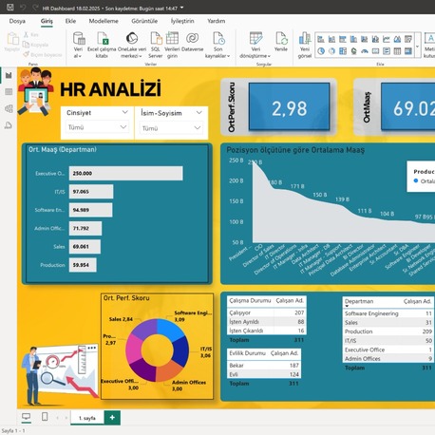Click 'Çalışan Ad.' header in Çalışma Durumu table
The height and width of the screenshot is (435, 435).
pyautogui.click(x=290, y=300)
